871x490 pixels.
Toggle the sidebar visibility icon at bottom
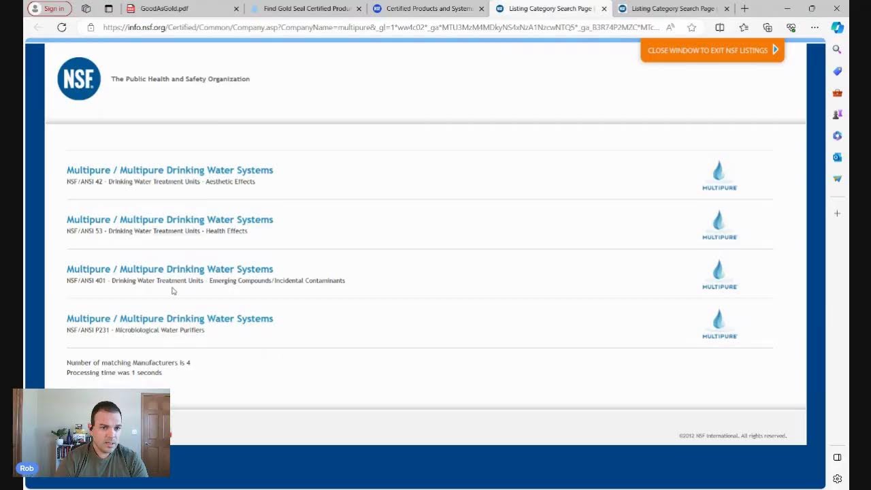pos(837,457)
